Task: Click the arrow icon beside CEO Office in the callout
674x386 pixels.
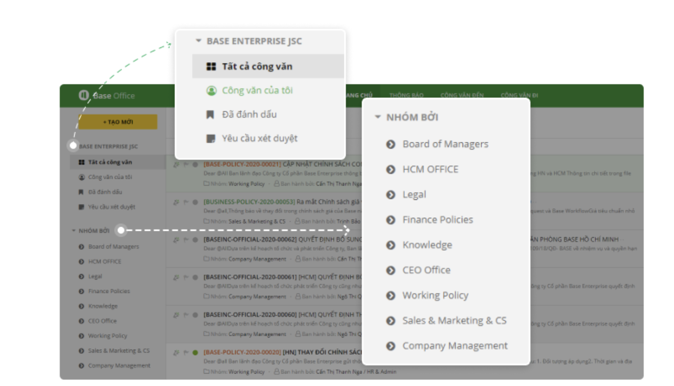Action: tap(391, 270)
